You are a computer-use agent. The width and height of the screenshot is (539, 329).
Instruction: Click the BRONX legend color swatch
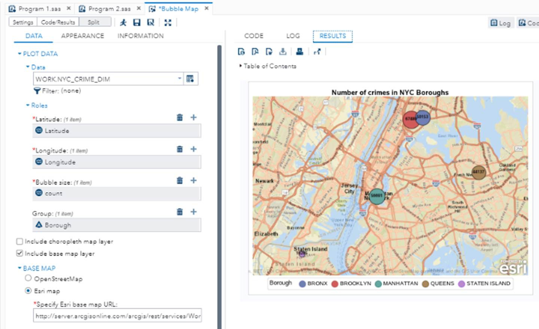(302, 284)
